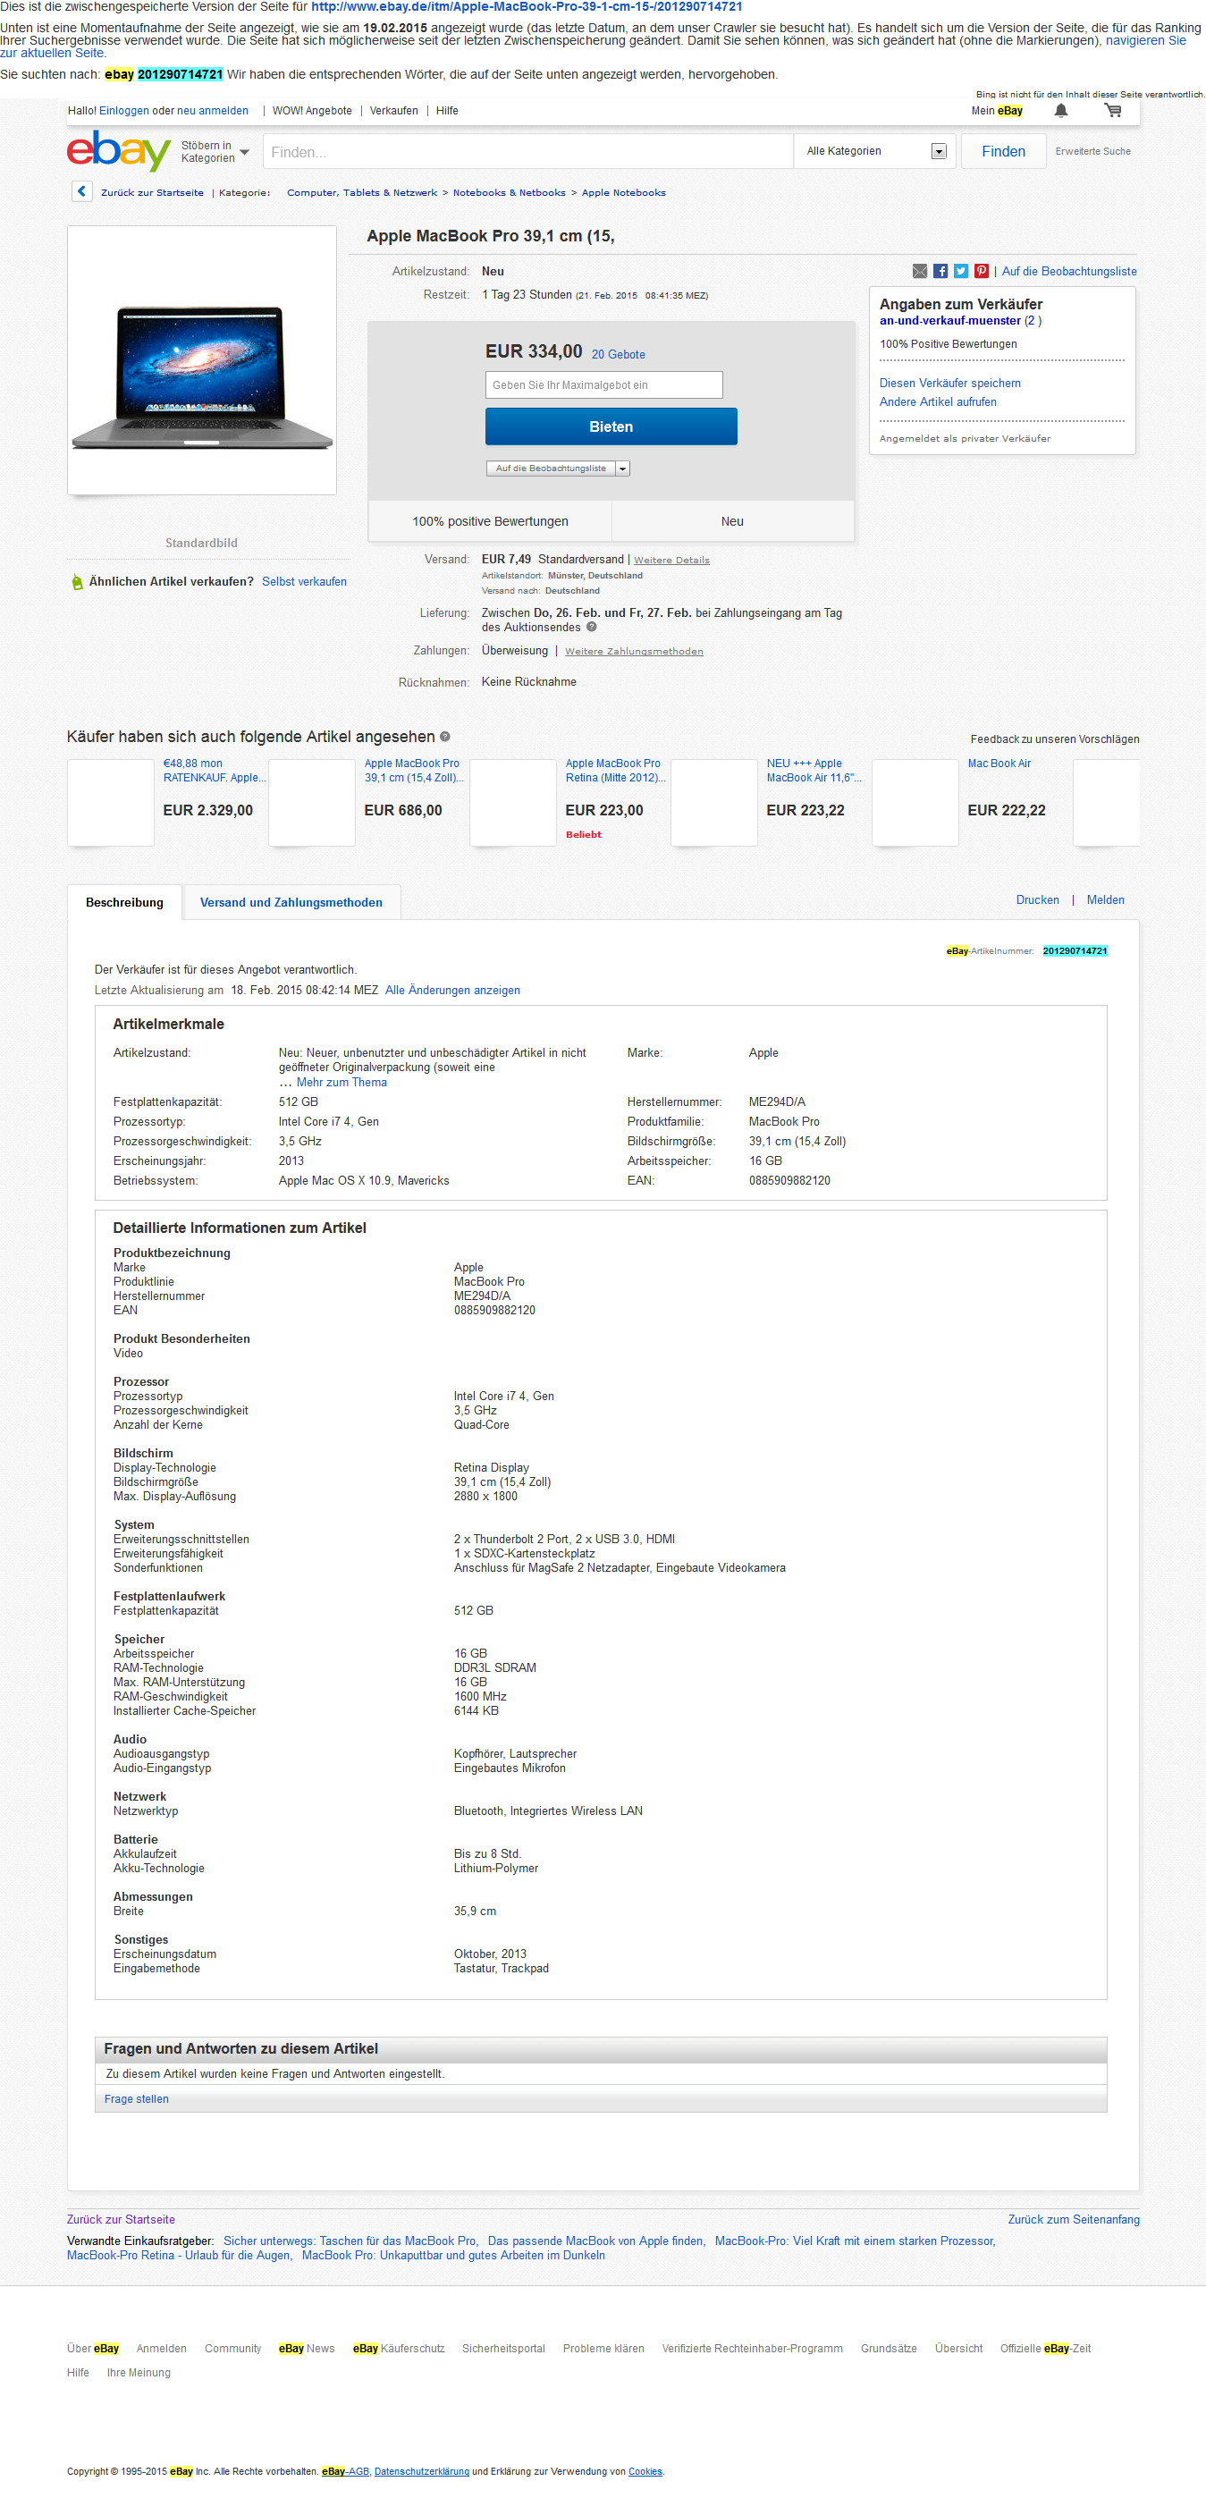1206x2515 pixels.
Task: Open dropdown arrow next to Beobachtungsliste button
Action: (x=623, y=468)
